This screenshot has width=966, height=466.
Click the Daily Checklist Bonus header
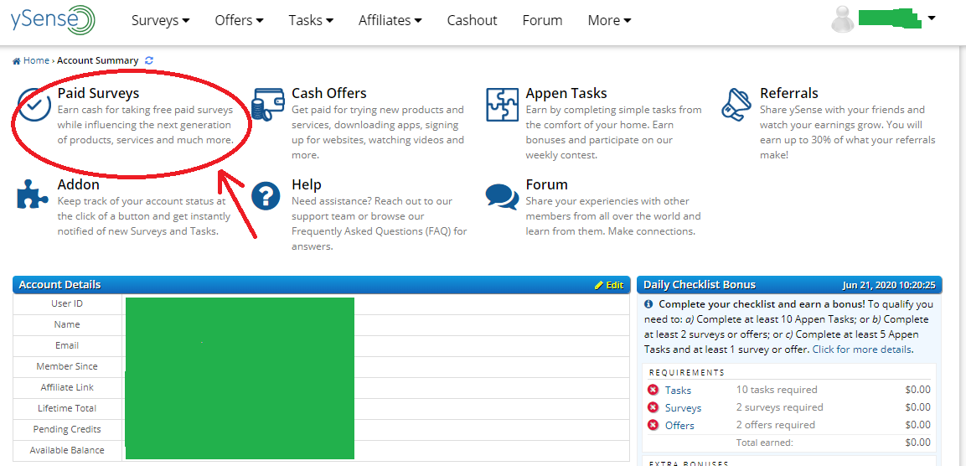coord(700,285)
